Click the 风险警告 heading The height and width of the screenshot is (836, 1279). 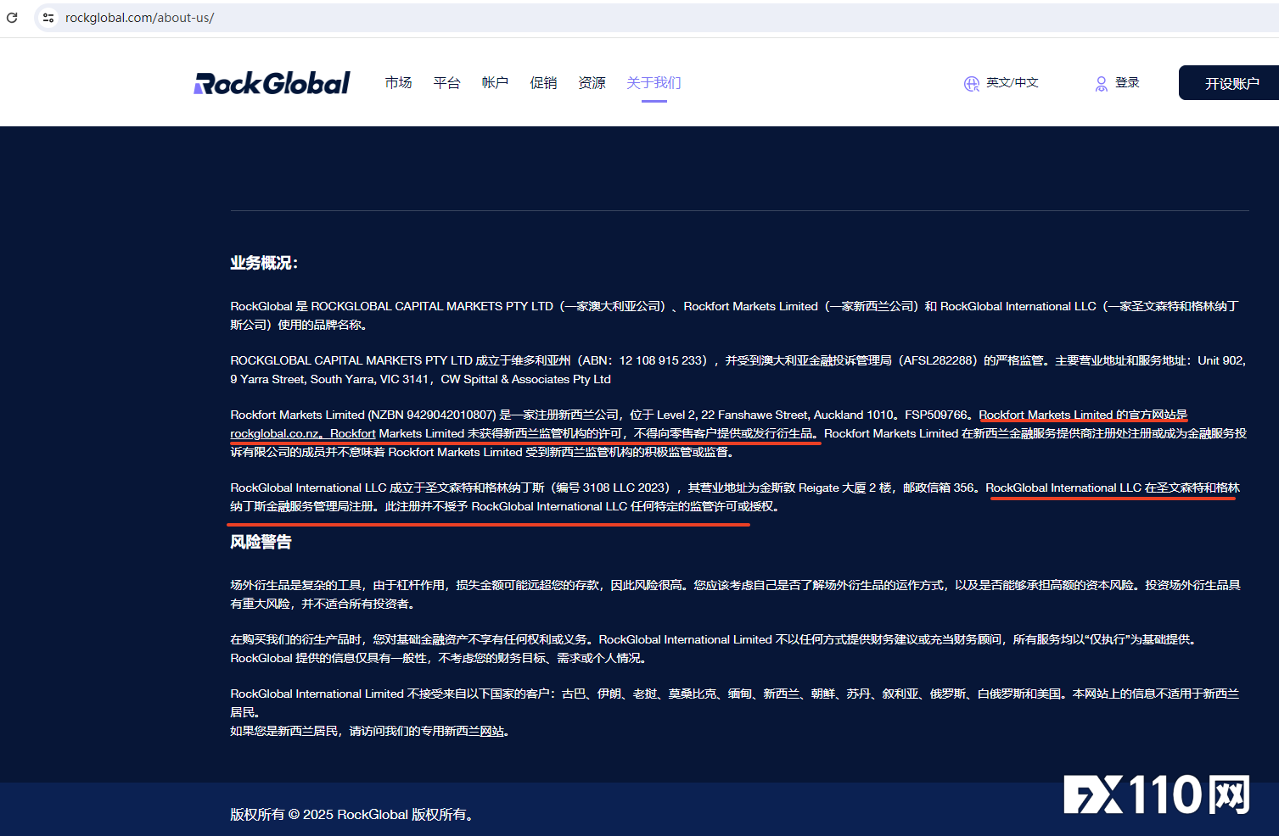[x=261, y=542]
